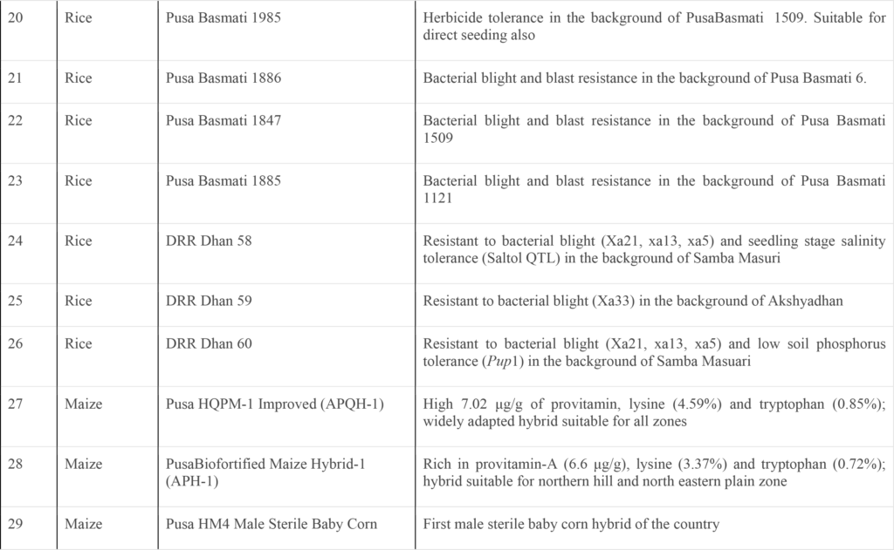Select 'Pusa Basmati 1886' cell
The height and width of the screenshot is (550, 894).
223,78
